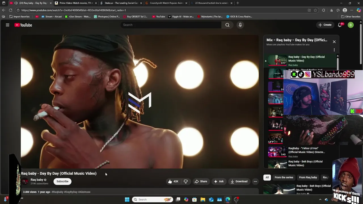Open the Raq baby channel name link
The image size is (363, 204).
[37, 180]
